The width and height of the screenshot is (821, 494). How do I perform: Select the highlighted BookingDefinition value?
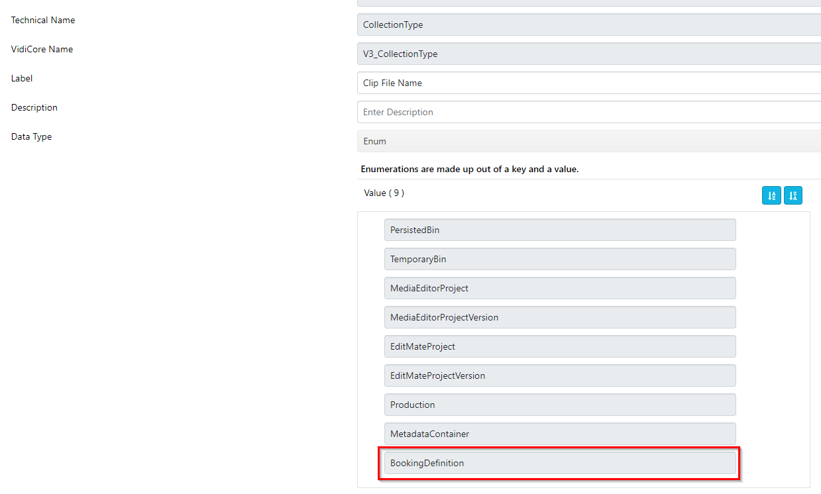(x=559, y=463)
